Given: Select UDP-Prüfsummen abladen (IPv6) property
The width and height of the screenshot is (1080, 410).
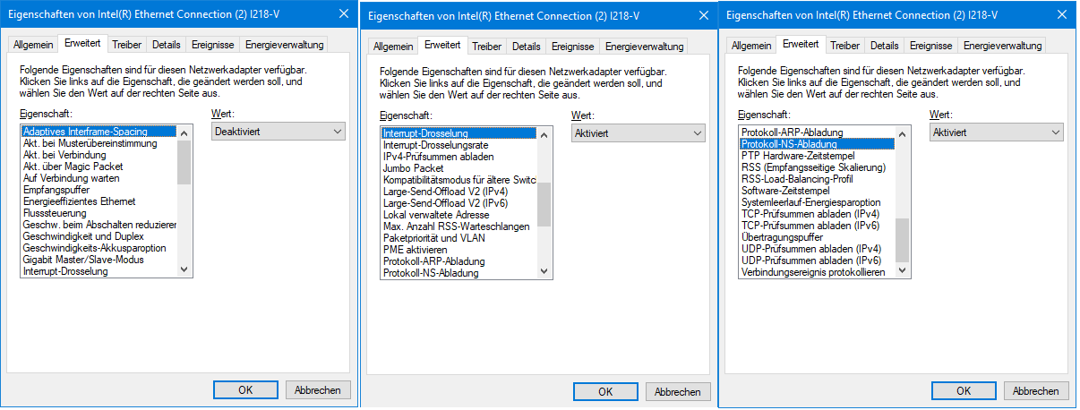Looking at the screenshot, I should tap(810, 261).
